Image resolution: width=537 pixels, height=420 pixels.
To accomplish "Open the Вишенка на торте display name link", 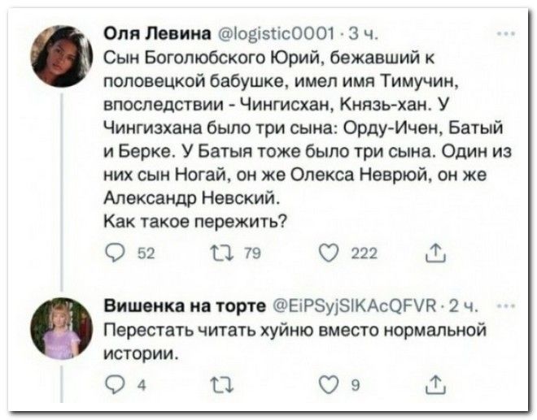I will pyautogui.click(x=181, y=306).
